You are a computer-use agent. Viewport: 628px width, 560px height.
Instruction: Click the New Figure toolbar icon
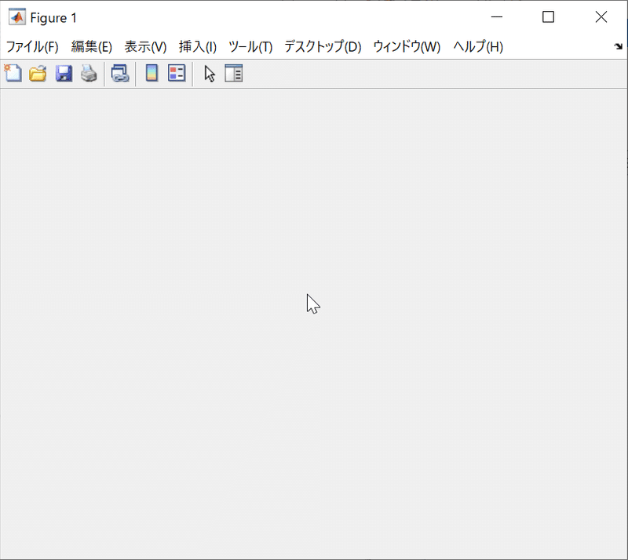pyautogui.click(x=13, y=73)
